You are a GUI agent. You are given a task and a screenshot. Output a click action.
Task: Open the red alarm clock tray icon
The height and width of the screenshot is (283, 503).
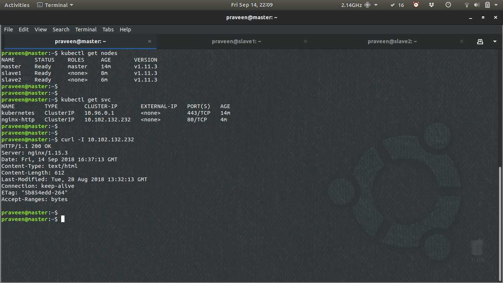416,5
